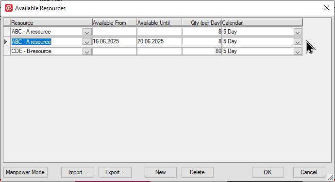Click the Import... button

(x=78, y=172)
